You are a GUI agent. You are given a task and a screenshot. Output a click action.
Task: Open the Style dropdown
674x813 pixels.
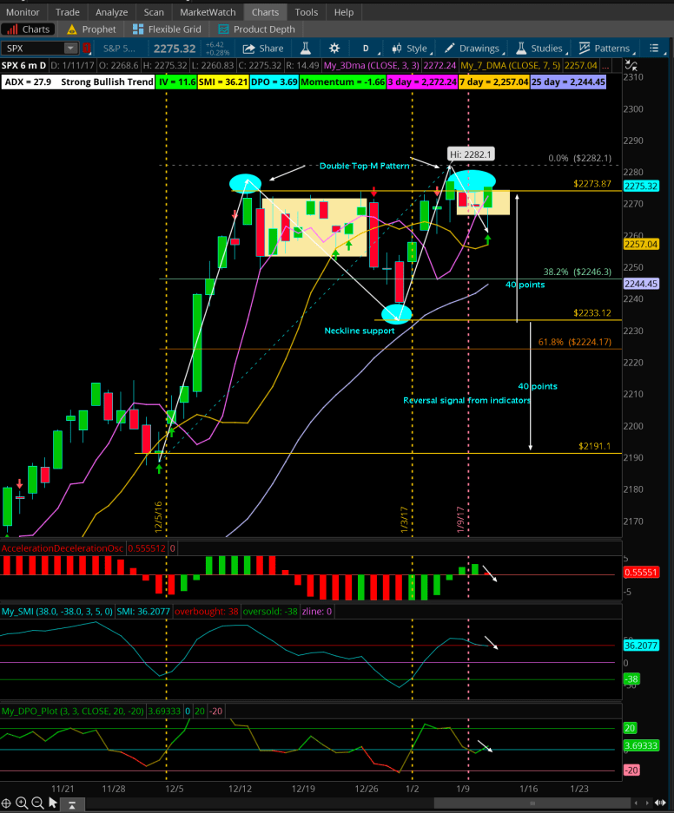[410, 49]
